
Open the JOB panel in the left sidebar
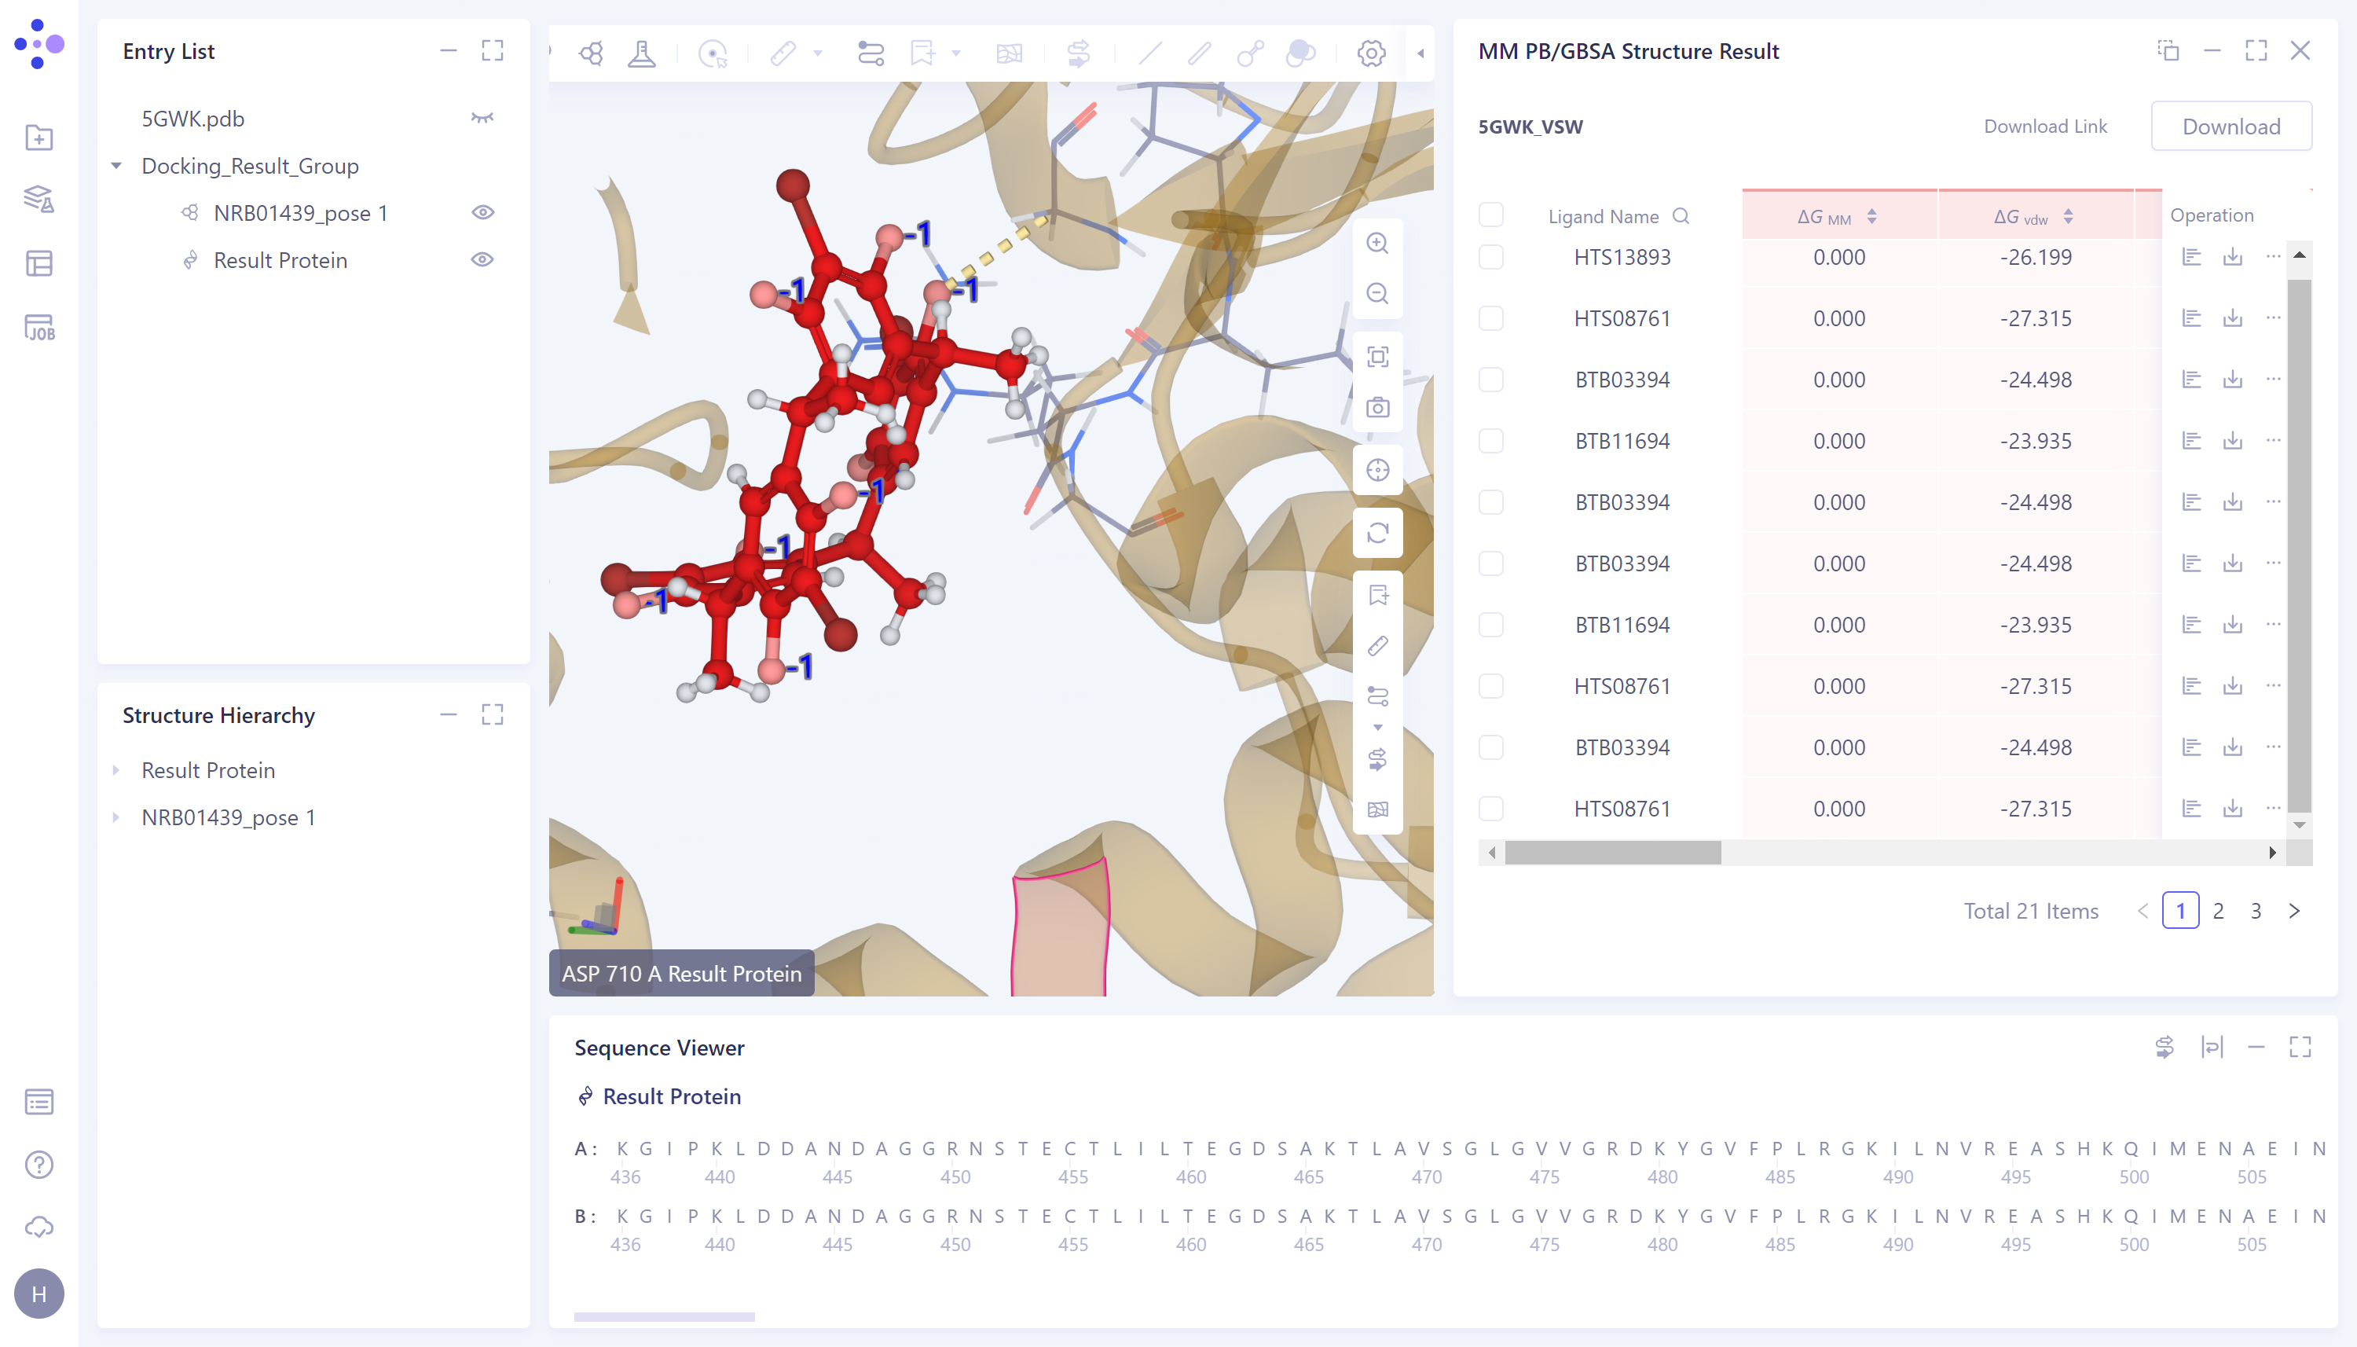[38, 328]
